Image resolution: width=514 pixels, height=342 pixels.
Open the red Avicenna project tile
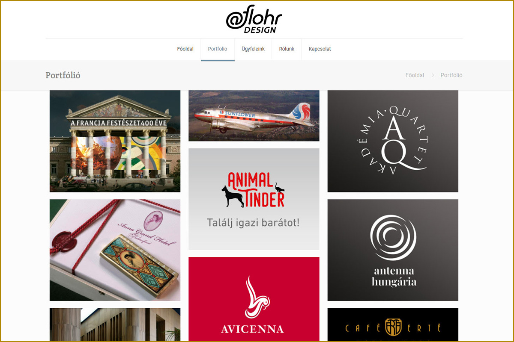[254, 299]
